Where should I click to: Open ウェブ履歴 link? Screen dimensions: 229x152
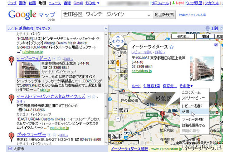point(194,3)
